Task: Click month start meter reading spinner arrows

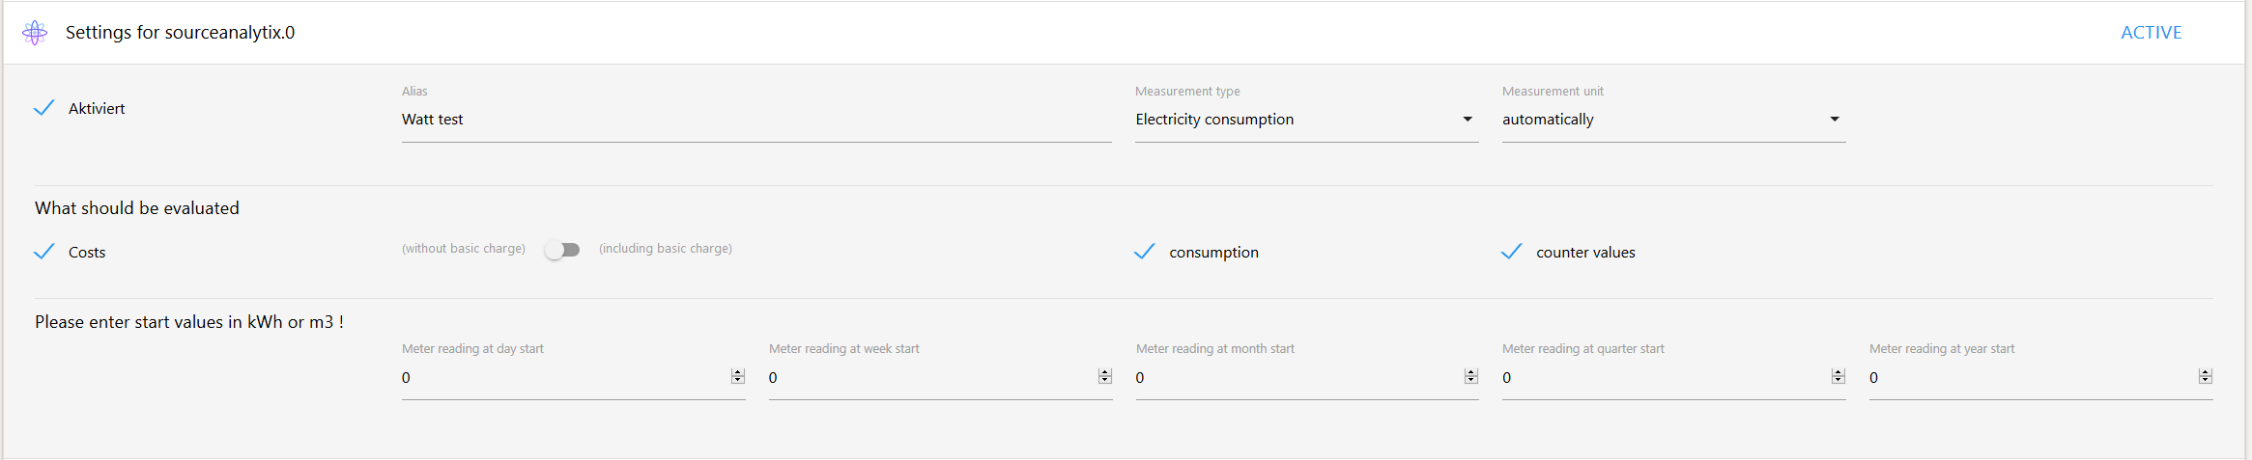Action: click(1471, 376)
